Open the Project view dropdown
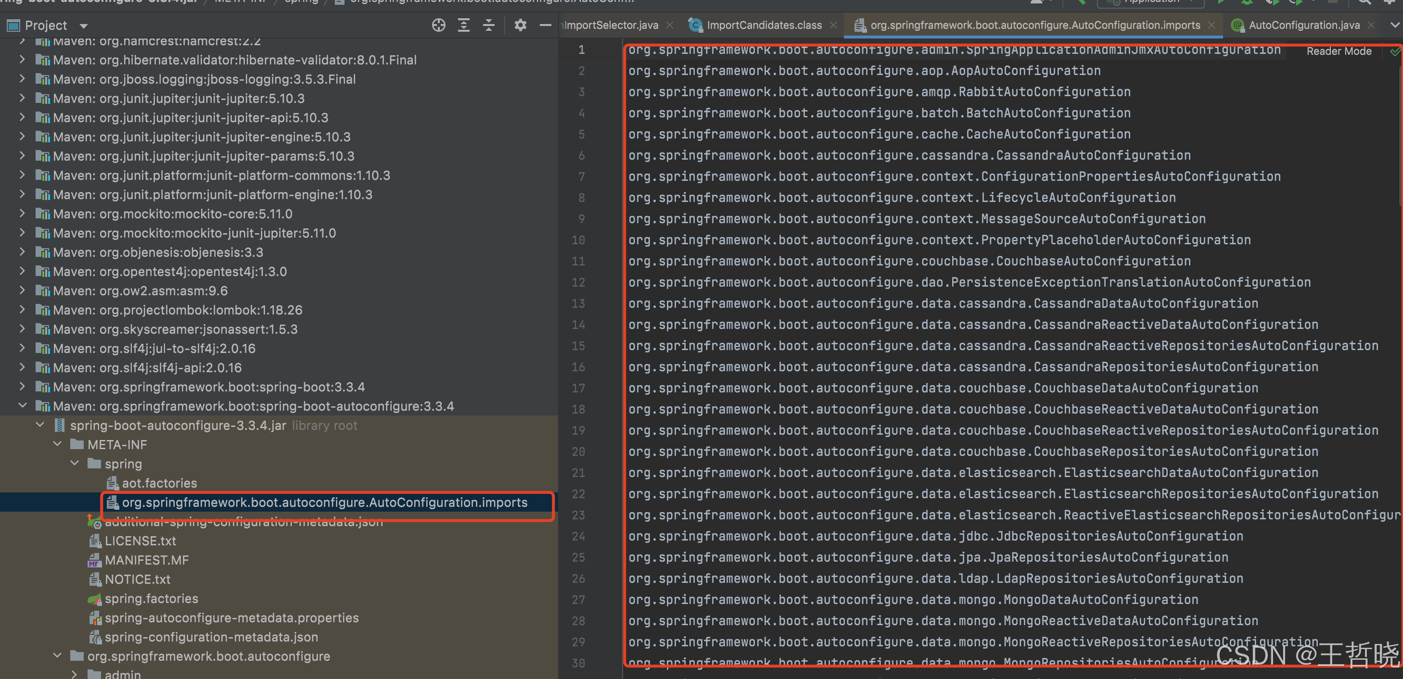 [83, 25]
